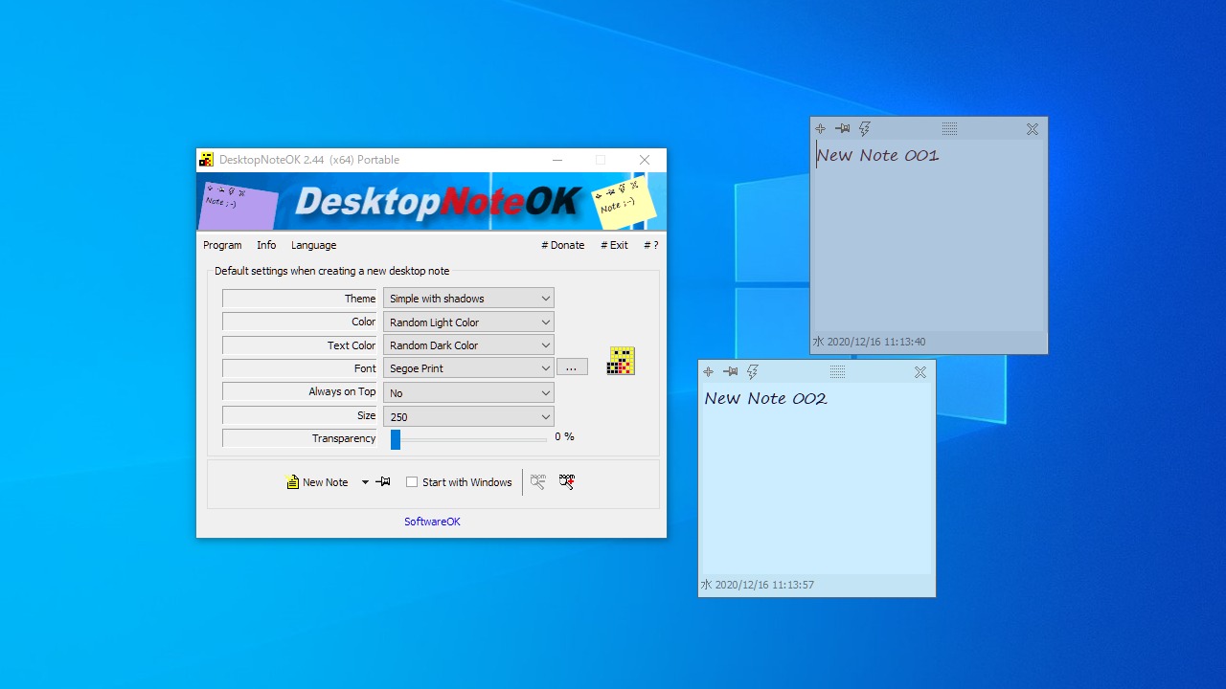Click the # Donate menu item
This screenshot has width=1226, height=689.
tap(563, 245)
